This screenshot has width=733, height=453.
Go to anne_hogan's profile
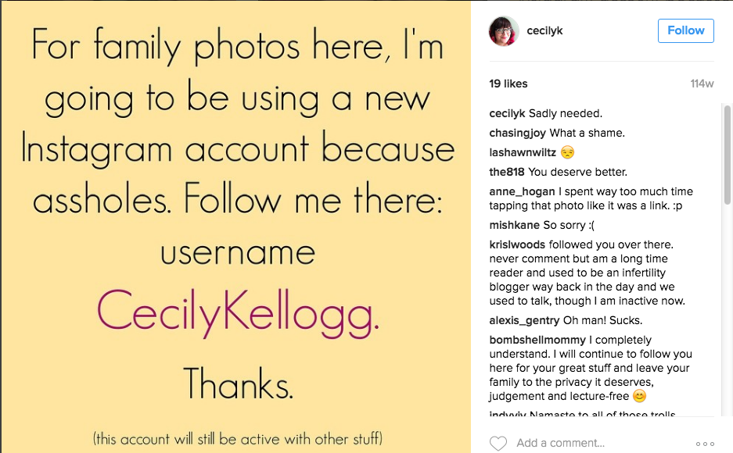pos(522,191)
